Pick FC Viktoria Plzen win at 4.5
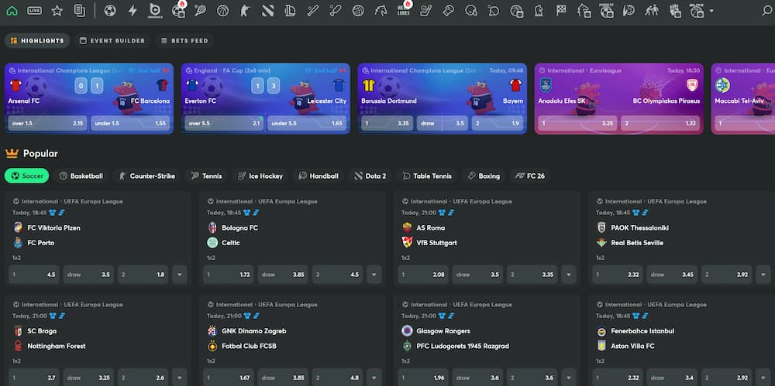Viewport: 775px width, 386px height. click(x=34, y=275)
